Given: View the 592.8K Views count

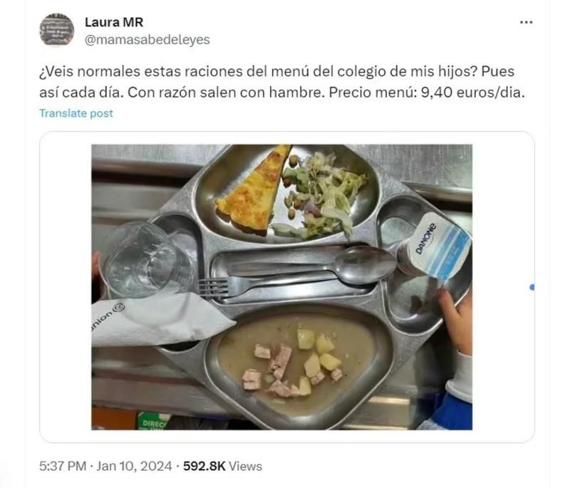Looking at the screenshot, I should click(x=222, y=466).
